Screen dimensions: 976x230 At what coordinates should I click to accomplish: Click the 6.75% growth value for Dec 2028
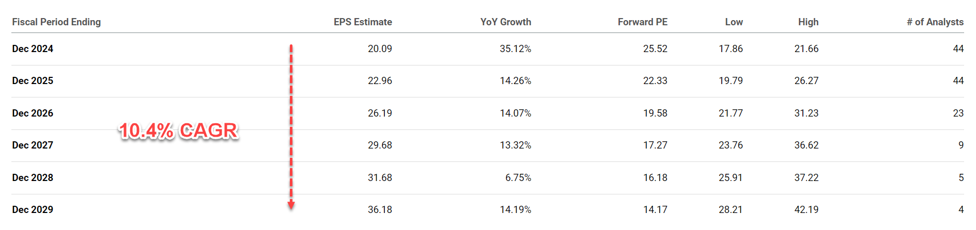tap(518, 178)
